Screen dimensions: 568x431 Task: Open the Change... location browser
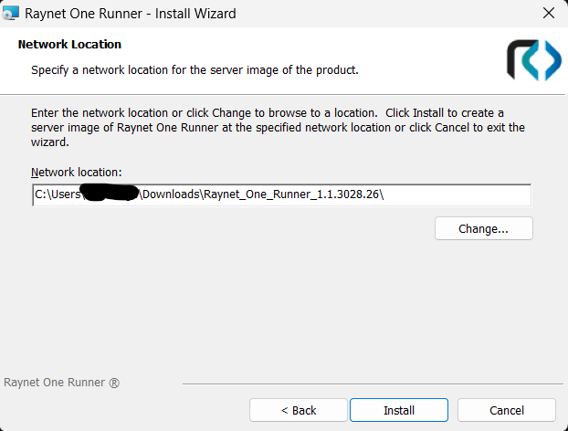tap(484, 228)
